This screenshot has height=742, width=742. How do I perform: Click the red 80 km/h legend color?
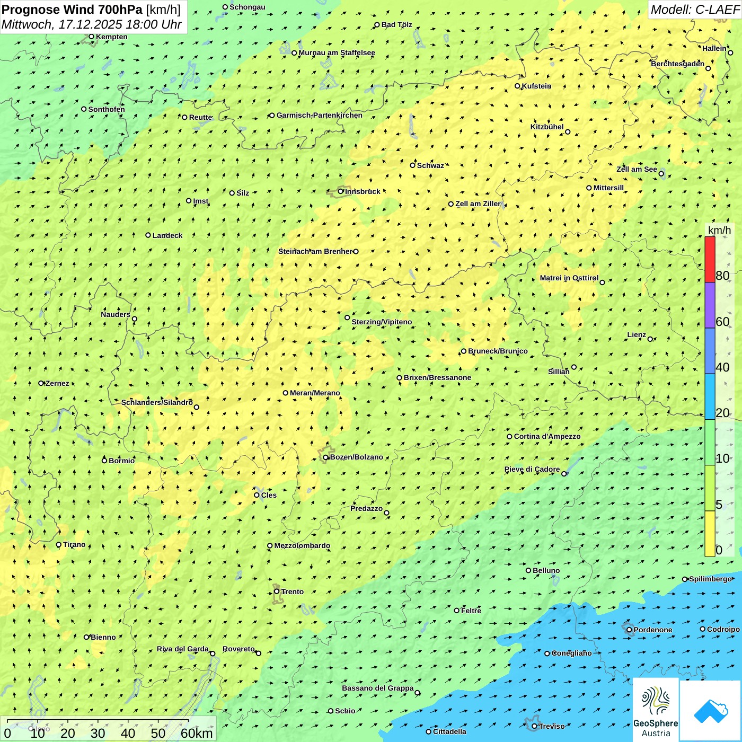710,259
